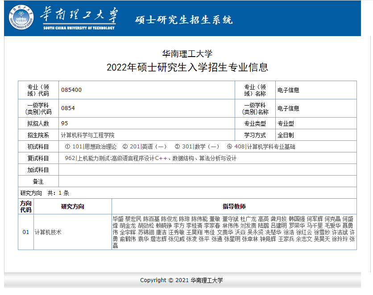Click the advisor name 韩国强
The height and width of the screenshot is (295, 373).
[297, 219]
